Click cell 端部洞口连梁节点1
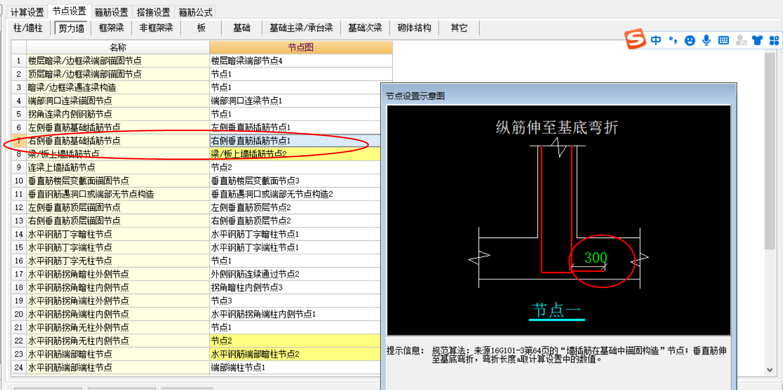 pos(295,101)
